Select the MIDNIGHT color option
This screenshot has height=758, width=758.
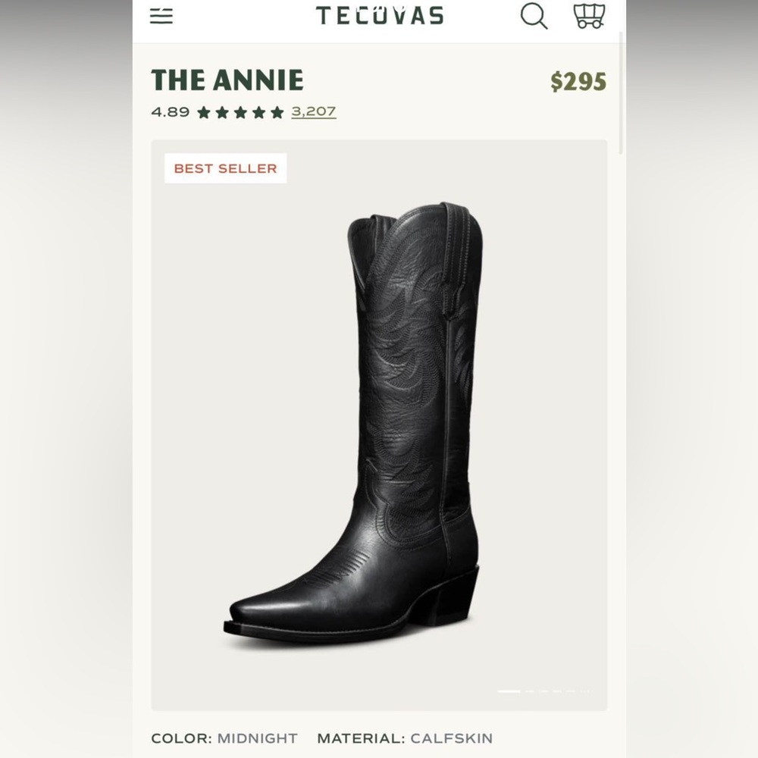click(257, 738)
